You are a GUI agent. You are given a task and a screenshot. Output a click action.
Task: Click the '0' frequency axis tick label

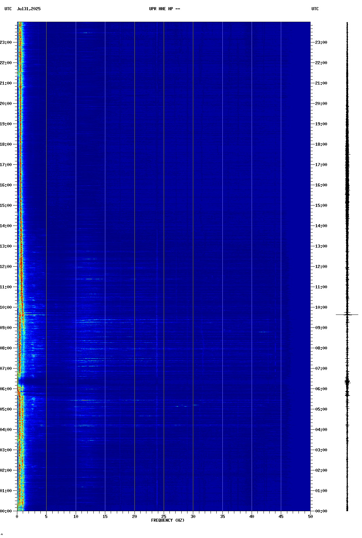17,517
